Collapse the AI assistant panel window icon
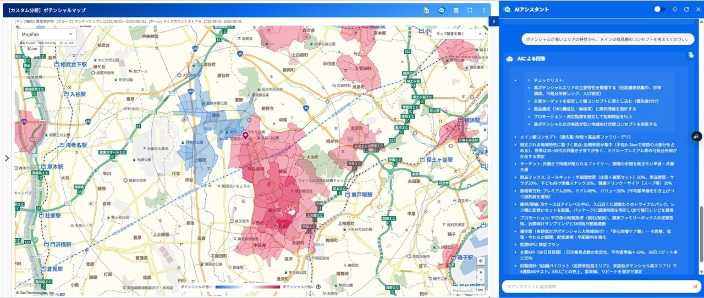 675,9
